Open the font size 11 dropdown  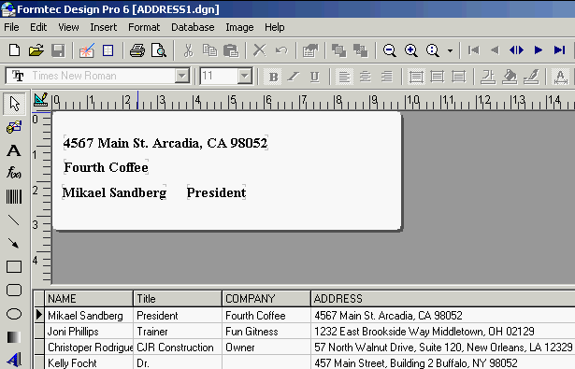244,76
